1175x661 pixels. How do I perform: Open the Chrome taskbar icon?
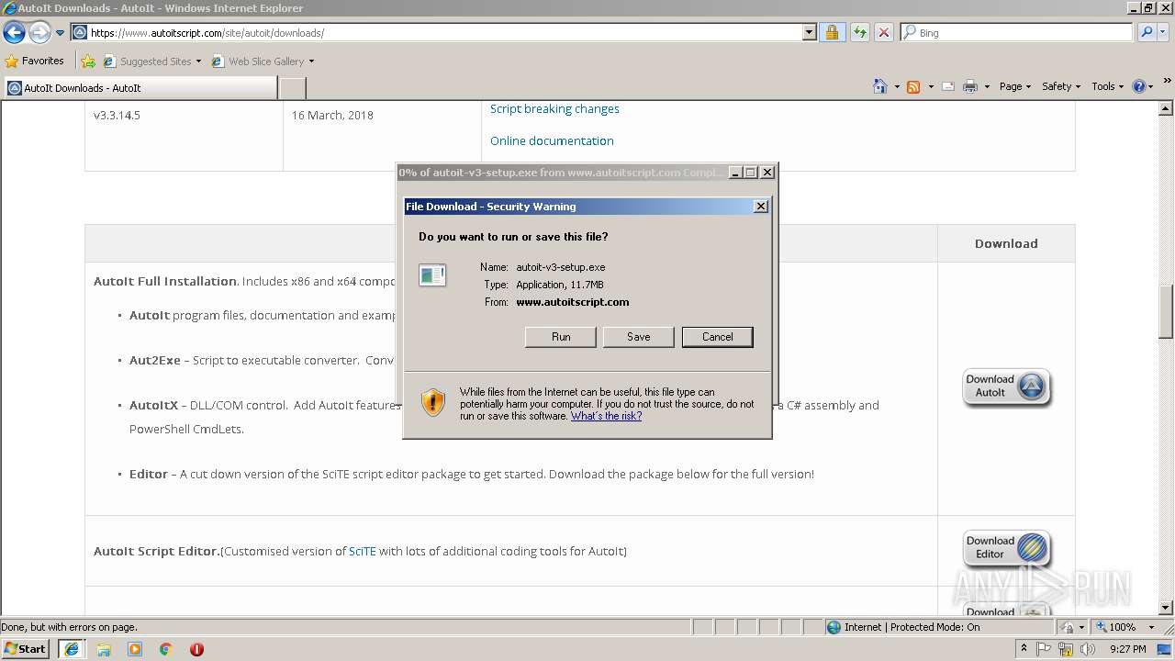point(165,649)
